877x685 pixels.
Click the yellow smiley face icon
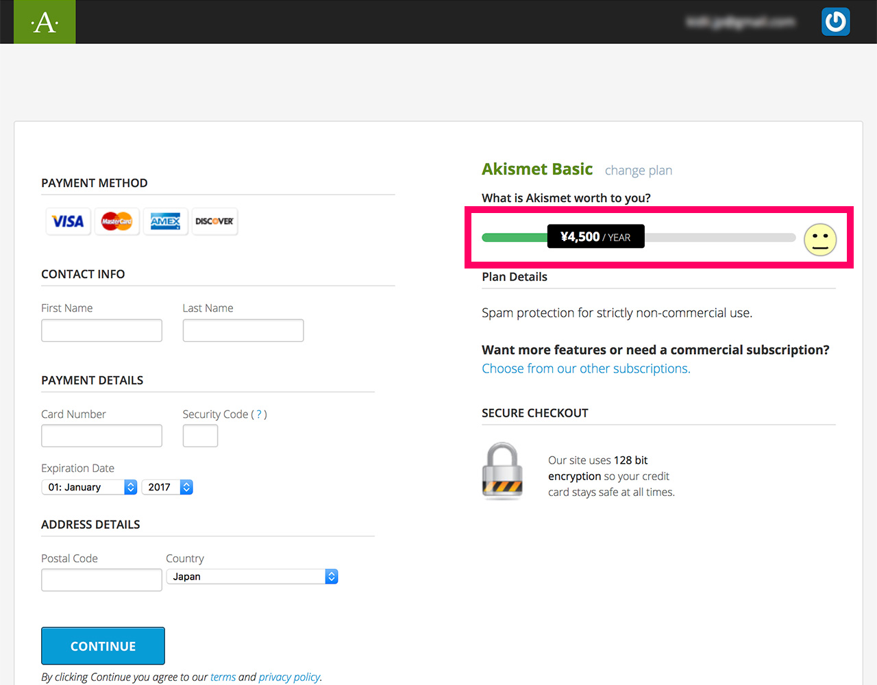(819, 240)
